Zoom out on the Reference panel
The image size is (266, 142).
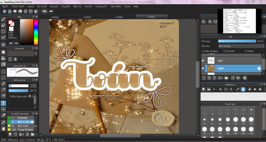point(231,89)
